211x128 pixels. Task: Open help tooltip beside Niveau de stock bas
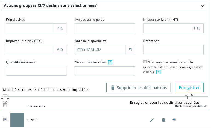pyautogui.click(x=110, y=62)
